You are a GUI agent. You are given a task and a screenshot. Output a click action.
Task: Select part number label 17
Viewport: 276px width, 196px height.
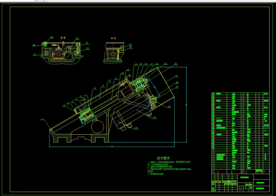(152, 64)
